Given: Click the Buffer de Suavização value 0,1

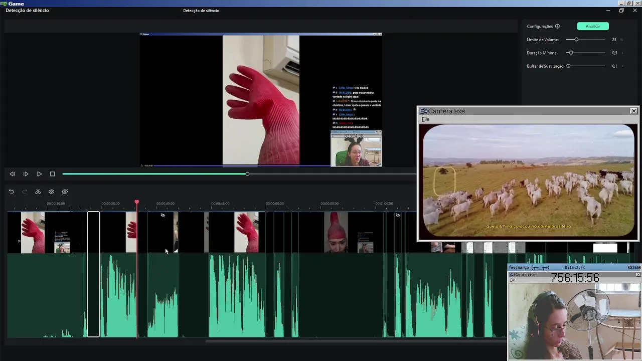Looking at the screenshot, I should (614, 66).
